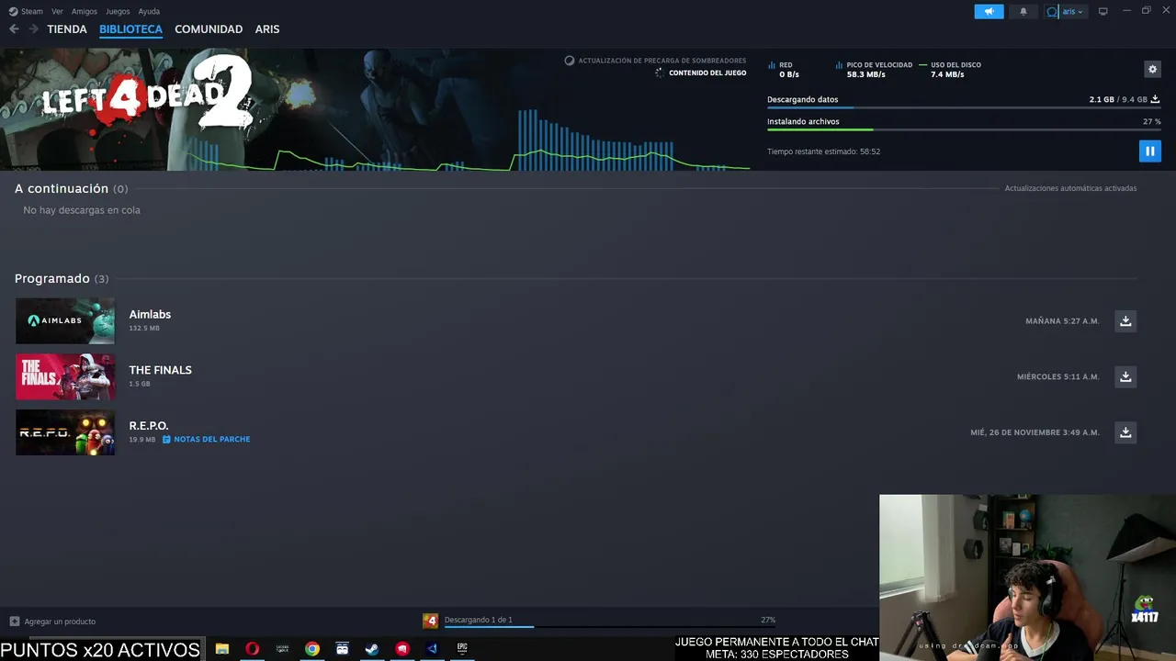
Task: Open the Aimlabs game thumbnail
Action: tap(65, 321)
